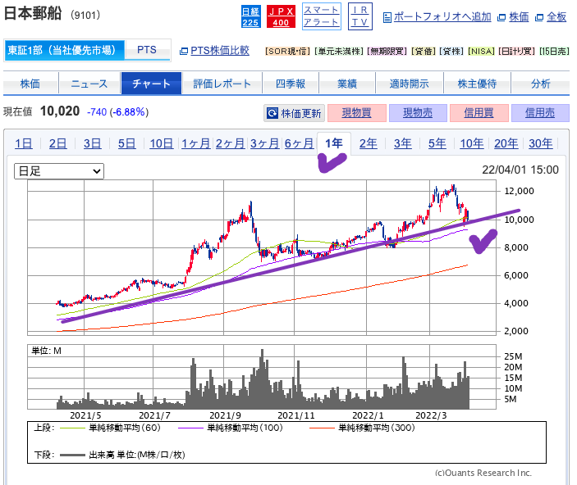Switch to the PTS market toggle

pyautogui.click(x=147, y=50)
